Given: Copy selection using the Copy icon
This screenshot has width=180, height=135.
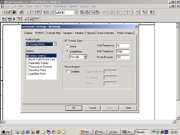Looking at the screenshot, I should [33, 12].
